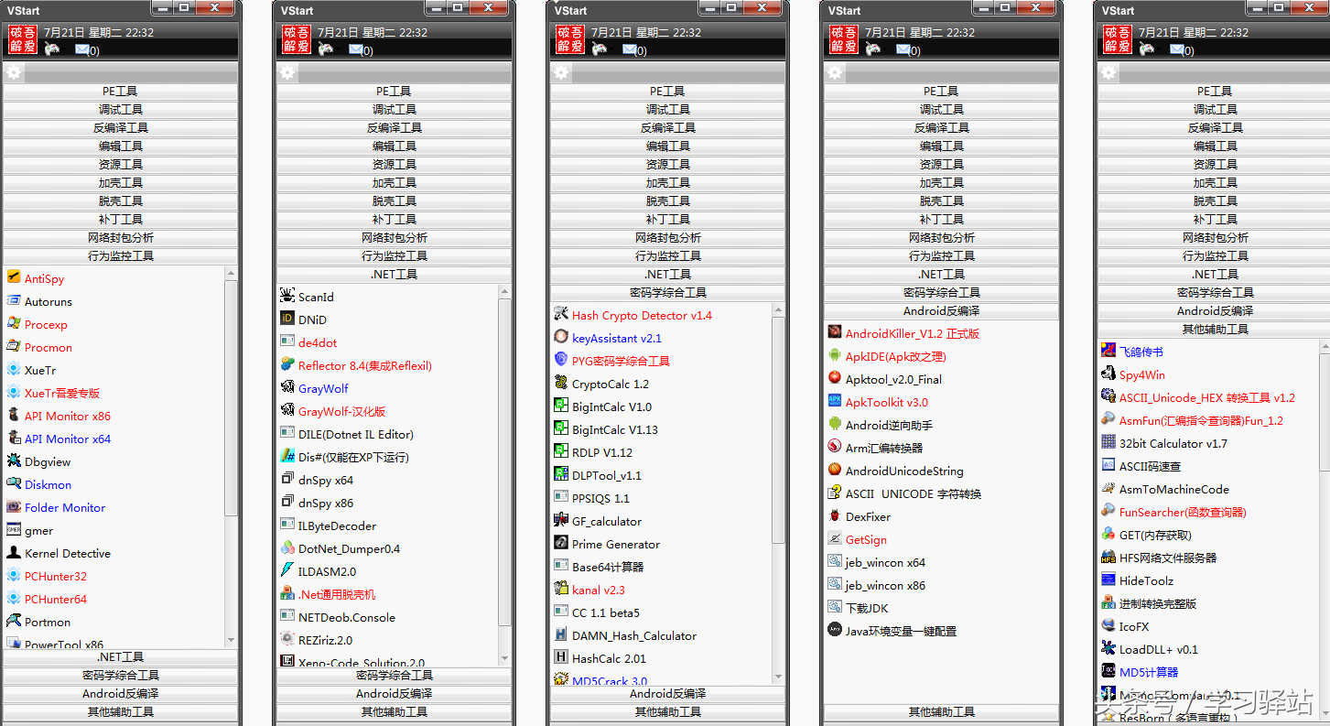
Task: Open 行为监控工具 in the window listing Hash Crypto Detector
Action: coord(667,256)
